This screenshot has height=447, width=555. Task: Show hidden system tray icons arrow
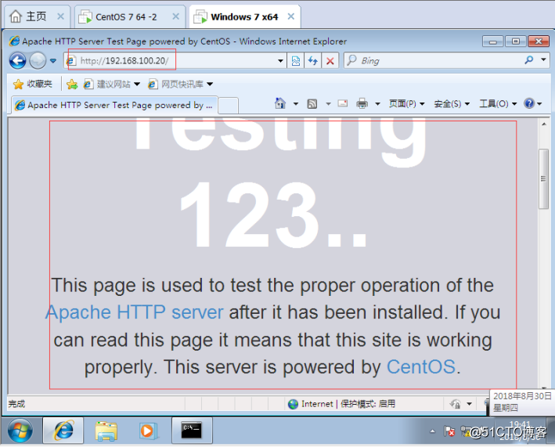pyautogui.click(x=432, y=431)
